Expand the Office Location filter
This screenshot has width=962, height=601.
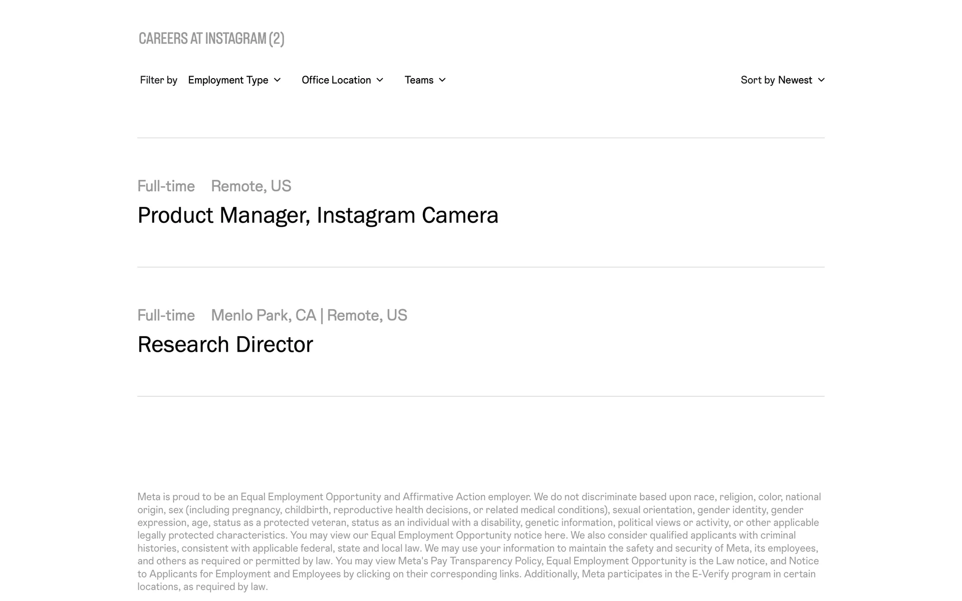pyautogui.click(x=336, y=80)
